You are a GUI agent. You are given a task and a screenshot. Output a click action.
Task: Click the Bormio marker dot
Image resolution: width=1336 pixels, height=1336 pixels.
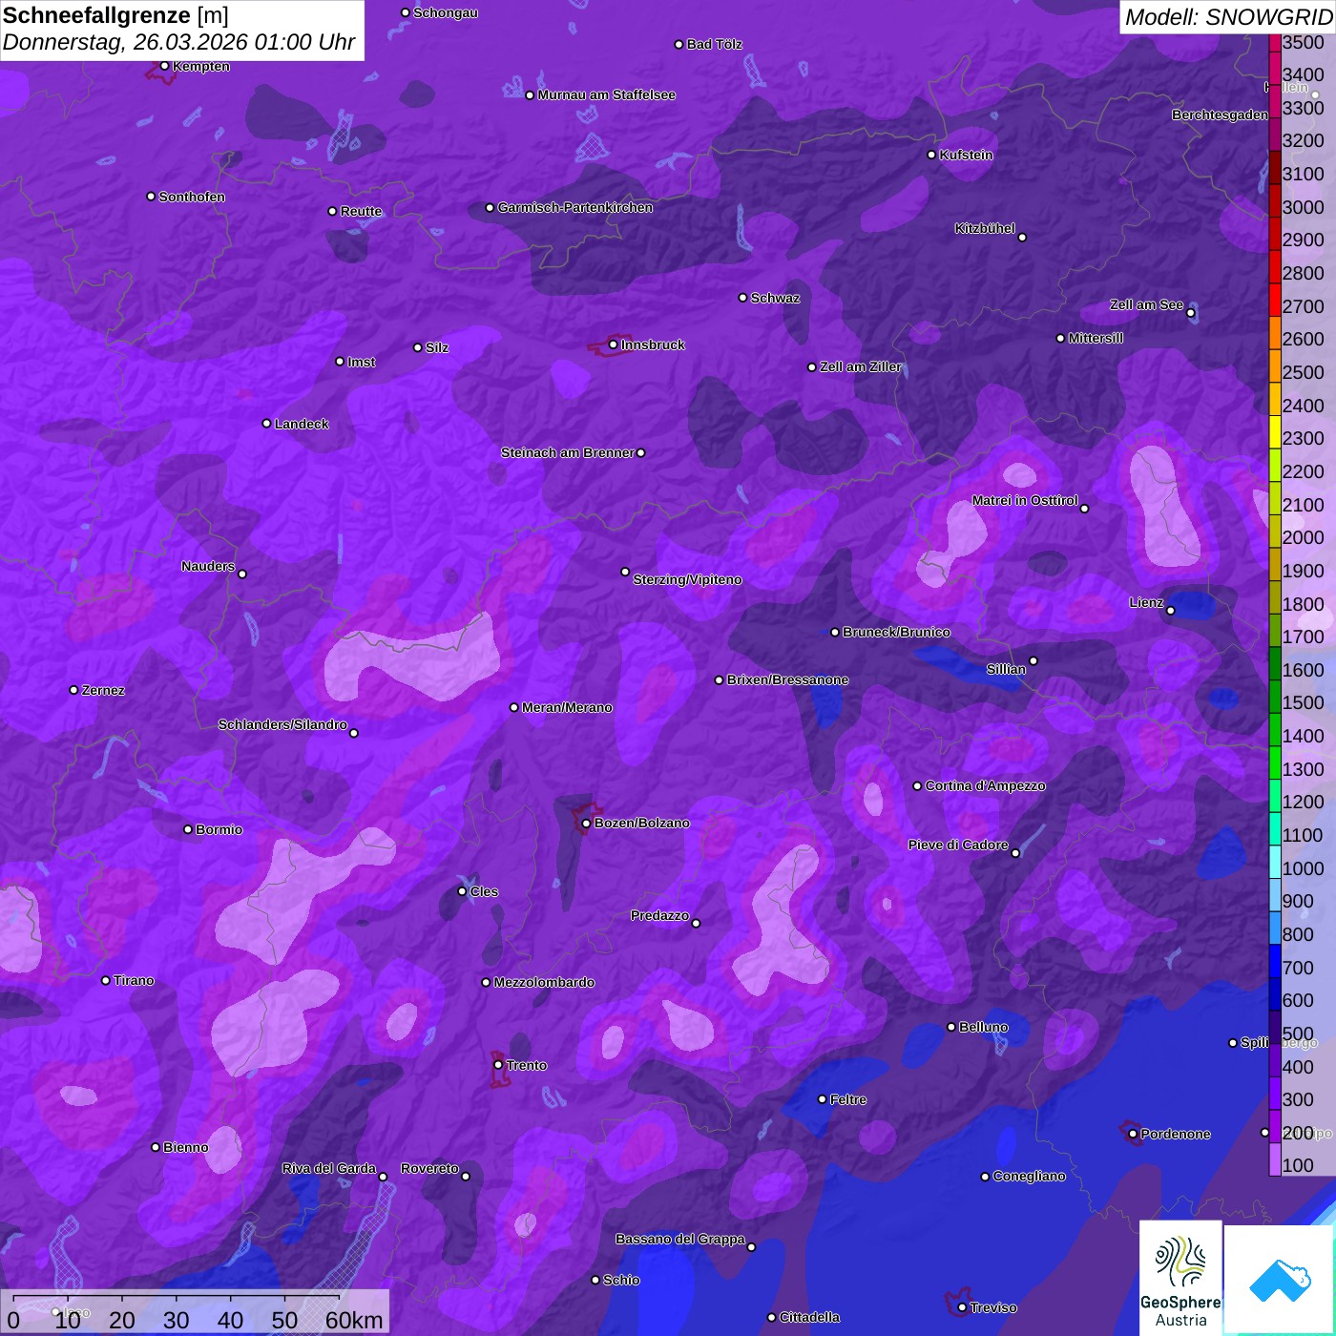coord(188,829)
